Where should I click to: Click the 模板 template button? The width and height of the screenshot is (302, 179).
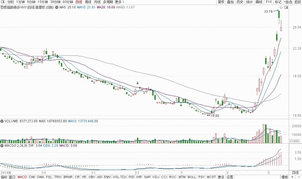pos(285,177)
